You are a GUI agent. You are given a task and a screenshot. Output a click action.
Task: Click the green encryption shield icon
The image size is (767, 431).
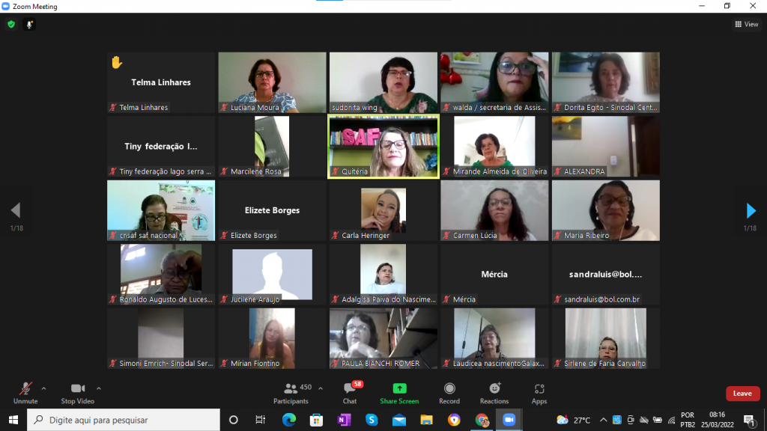(10, 24)
